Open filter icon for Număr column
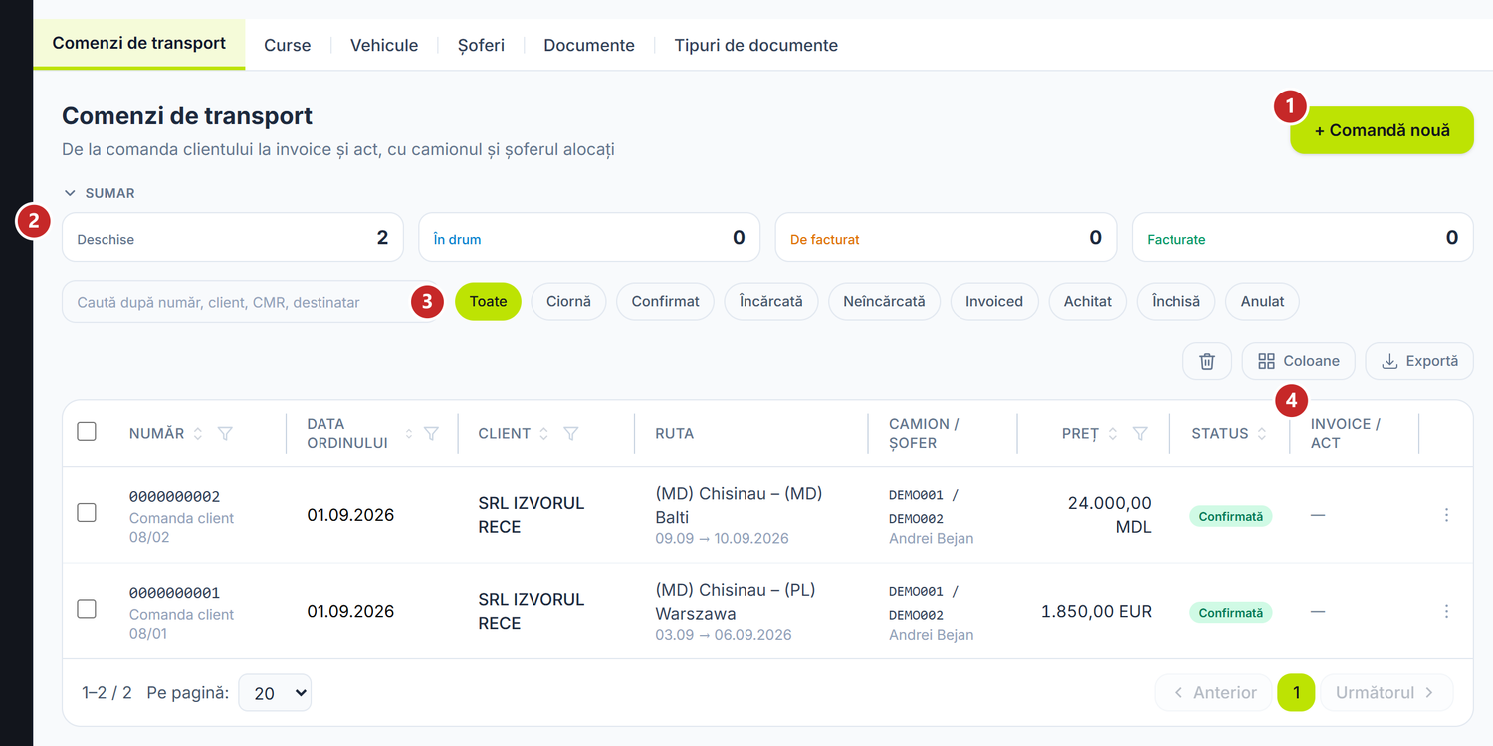This screenshot has width=1493, height=746. (225, 434)
